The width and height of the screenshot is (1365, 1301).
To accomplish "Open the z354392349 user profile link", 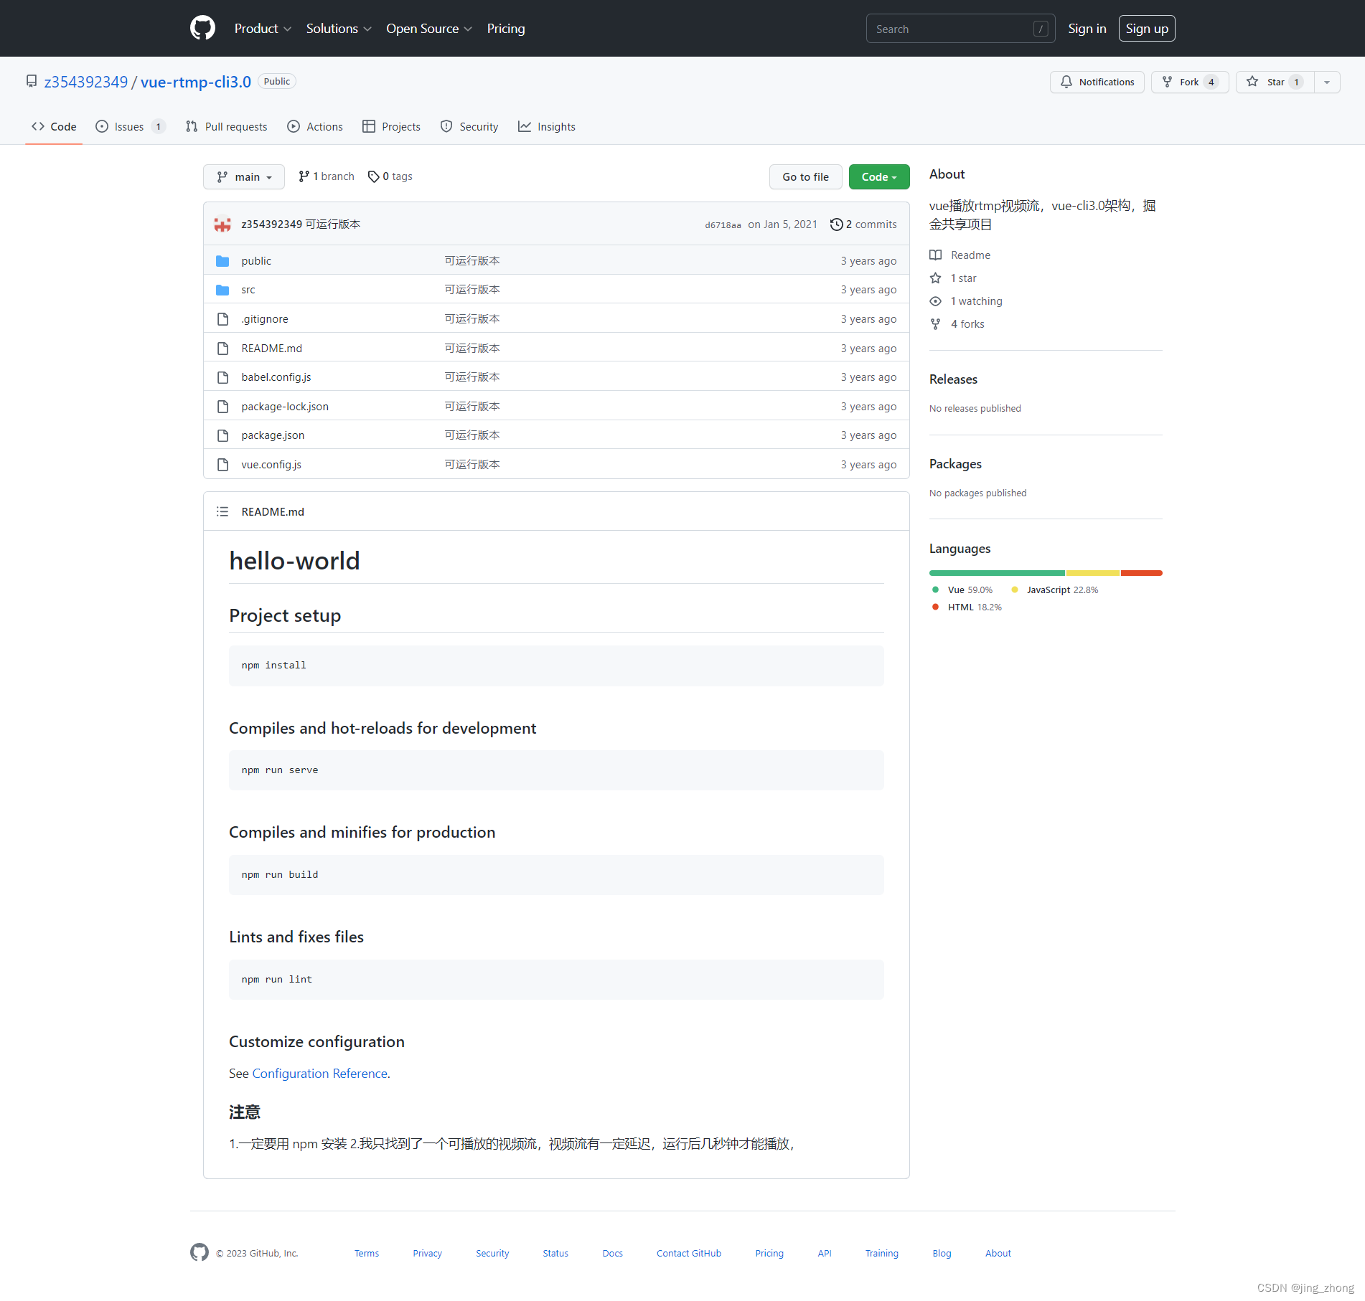I will (86, 82).
